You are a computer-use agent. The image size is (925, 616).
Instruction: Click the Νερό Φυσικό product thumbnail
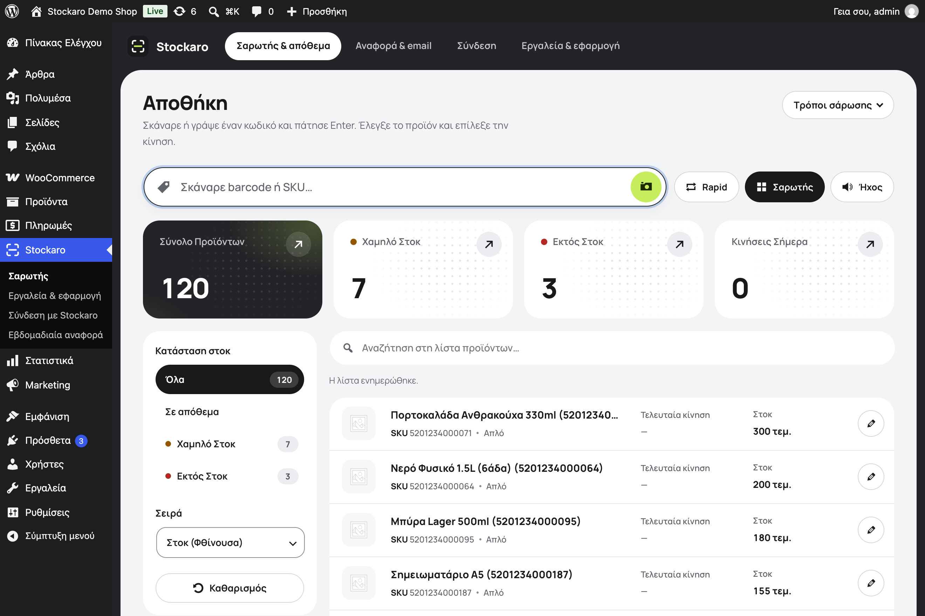click(x=359, y=477)
